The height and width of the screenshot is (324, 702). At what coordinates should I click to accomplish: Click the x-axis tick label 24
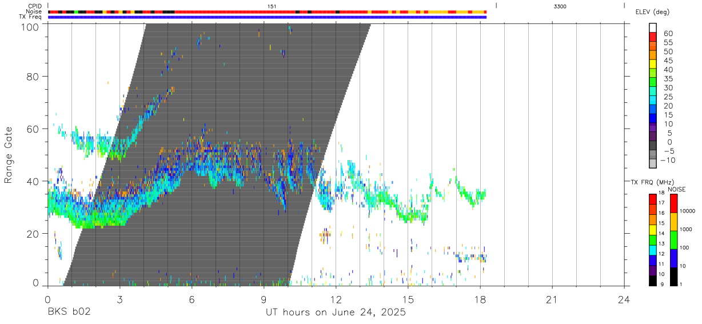coord(624,299)
